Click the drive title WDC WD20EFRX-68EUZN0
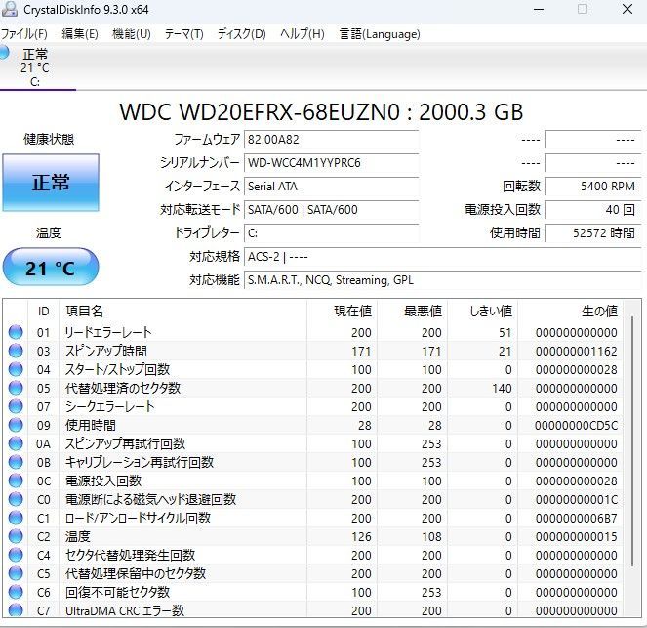 tap(260, 112)
